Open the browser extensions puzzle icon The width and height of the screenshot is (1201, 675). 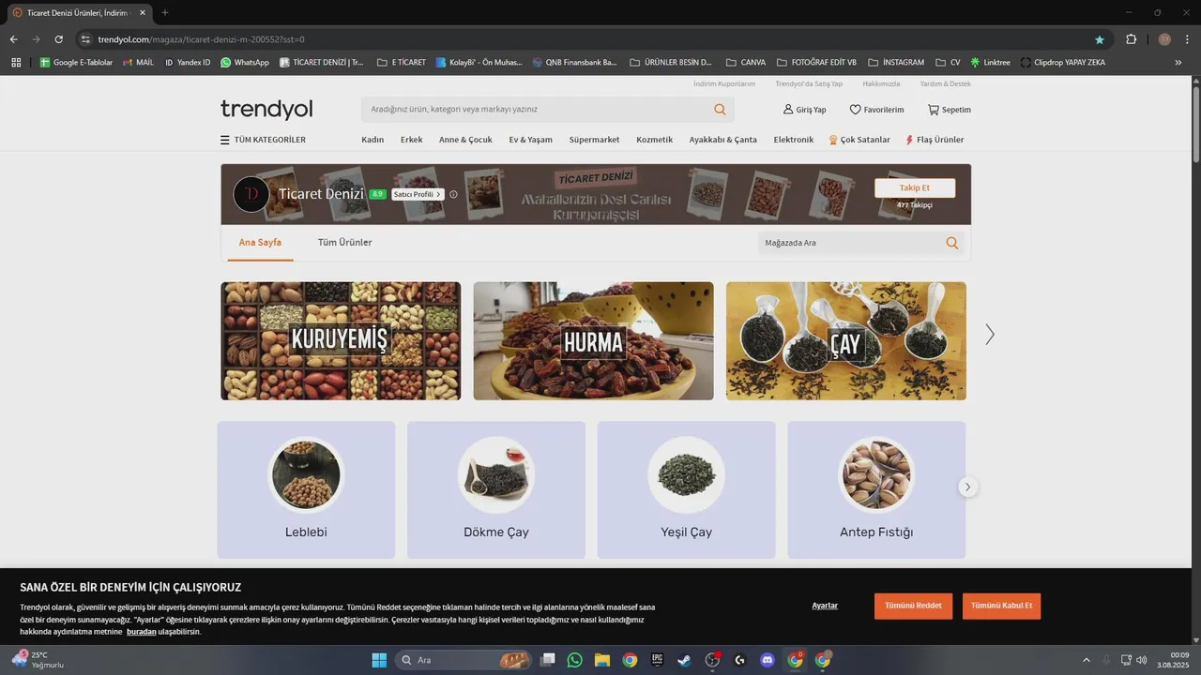[x=1131, y=39]
